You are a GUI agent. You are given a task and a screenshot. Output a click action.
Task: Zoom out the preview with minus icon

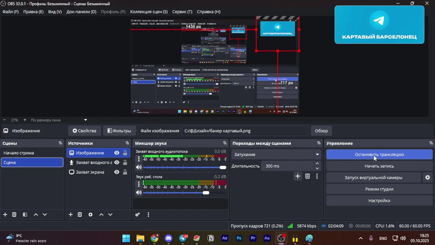click(5, 120)
